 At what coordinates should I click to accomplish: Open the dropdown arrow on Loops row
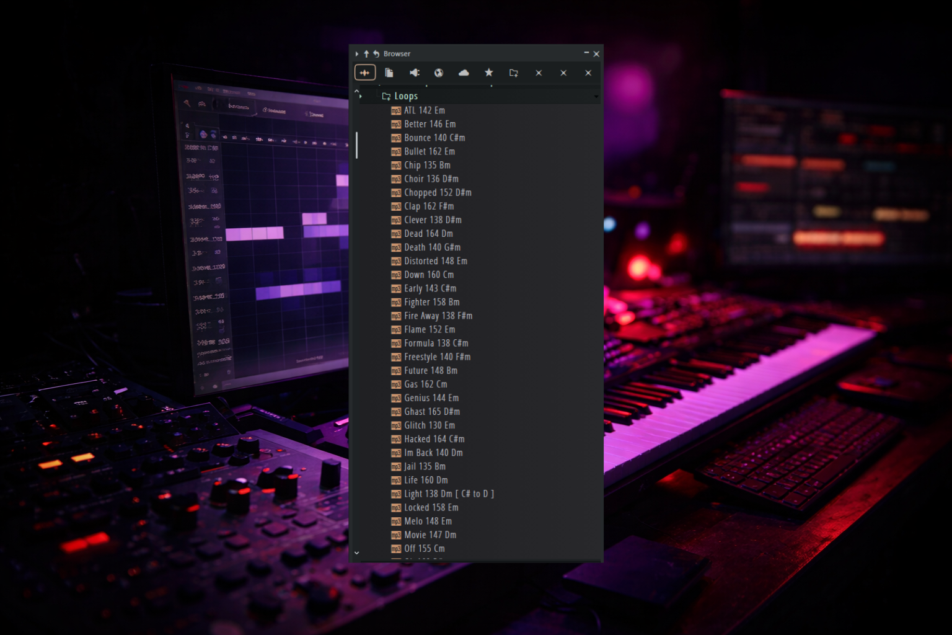pyautogui.click(x=596, y=97)
